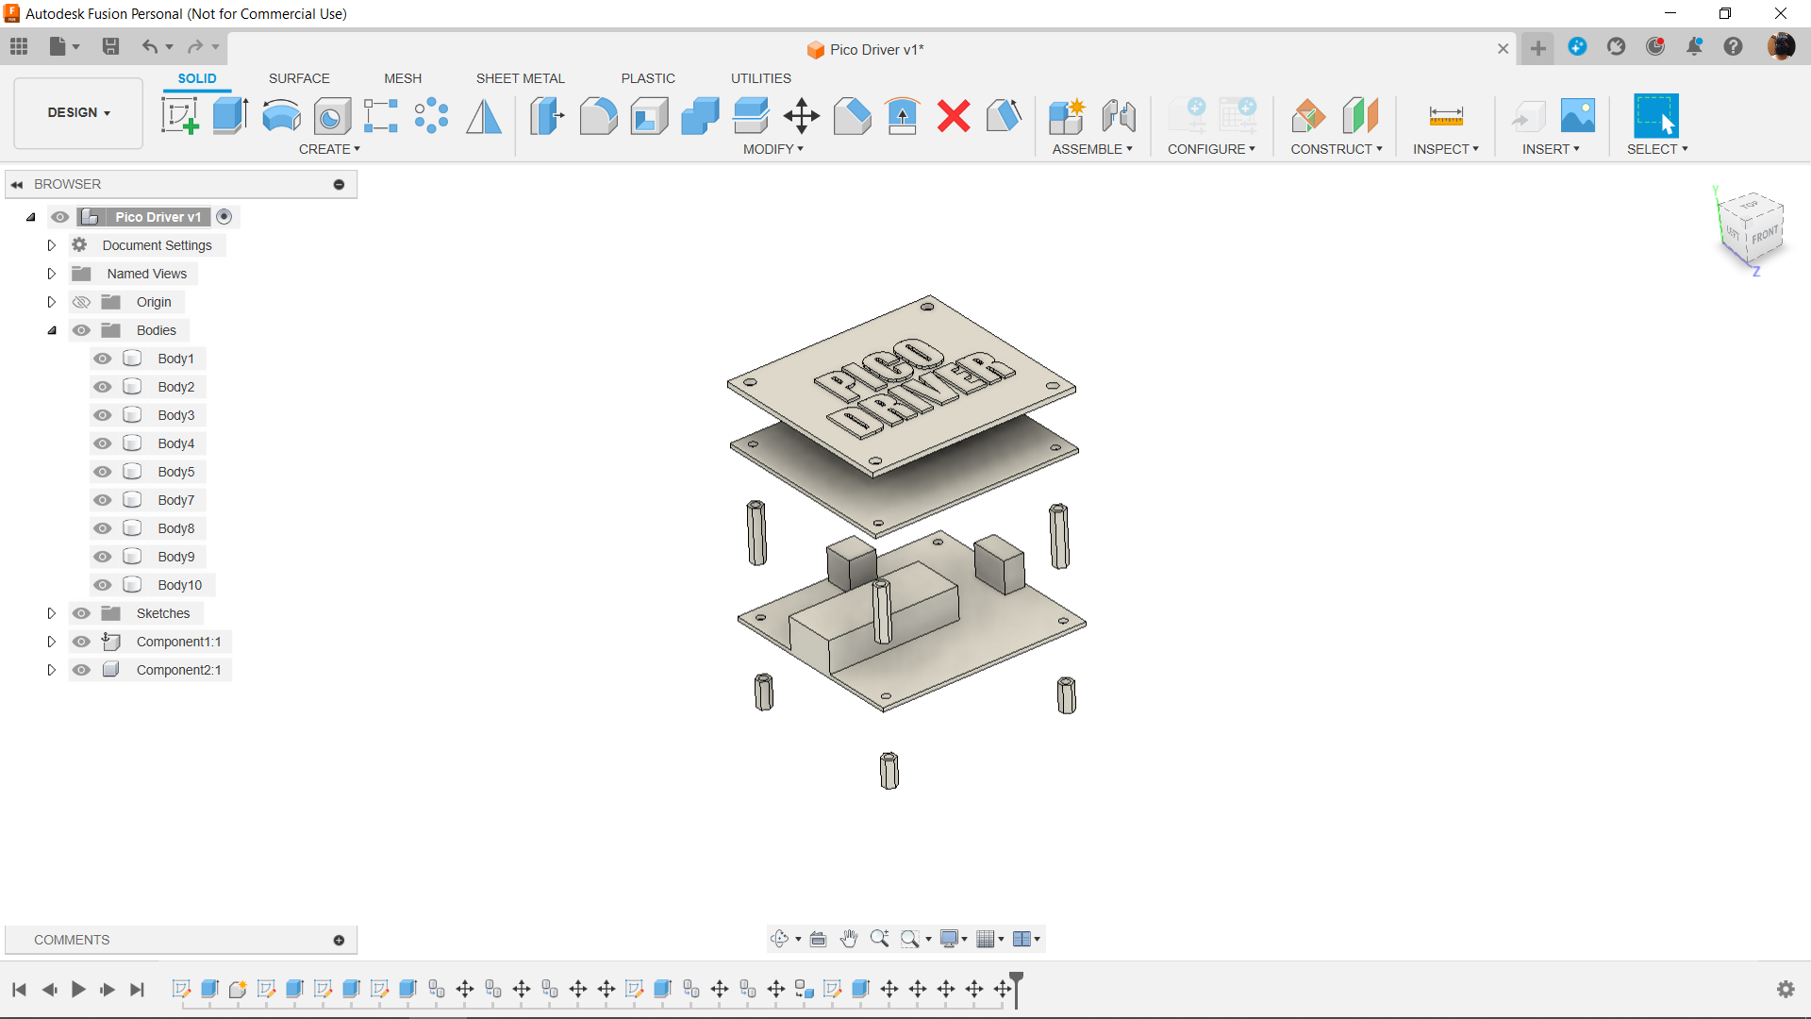Show the hidden Origin folder
Screen dimensions: 1811x1019
coord(82,302)
